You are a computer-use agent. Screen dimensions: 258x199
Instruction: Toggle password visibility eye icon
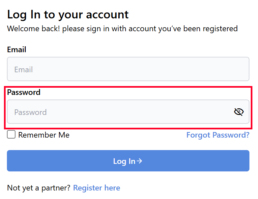(x=239, y=112)
